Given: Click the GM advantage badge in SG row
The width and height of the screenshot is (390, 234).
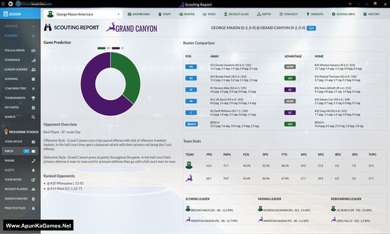Looking at the screenshot, I should tap(290, 78).
